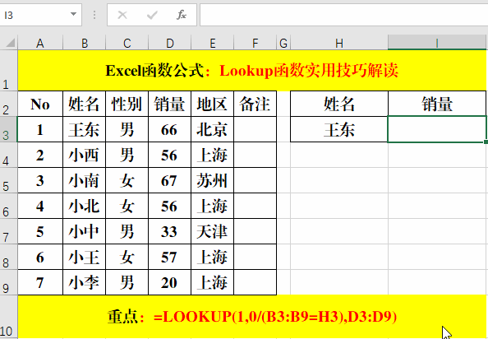
Task: Click the sales cell showing 66
Action: pos(169,129)
